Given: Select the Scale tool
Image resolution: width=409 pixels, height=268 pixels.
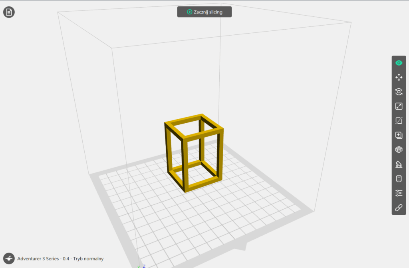Looking at the screenshot, I should click(399, 106).
